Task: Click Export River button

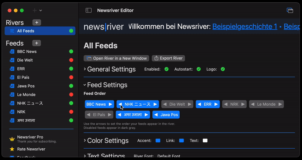Action: click(x=168, y=58)
